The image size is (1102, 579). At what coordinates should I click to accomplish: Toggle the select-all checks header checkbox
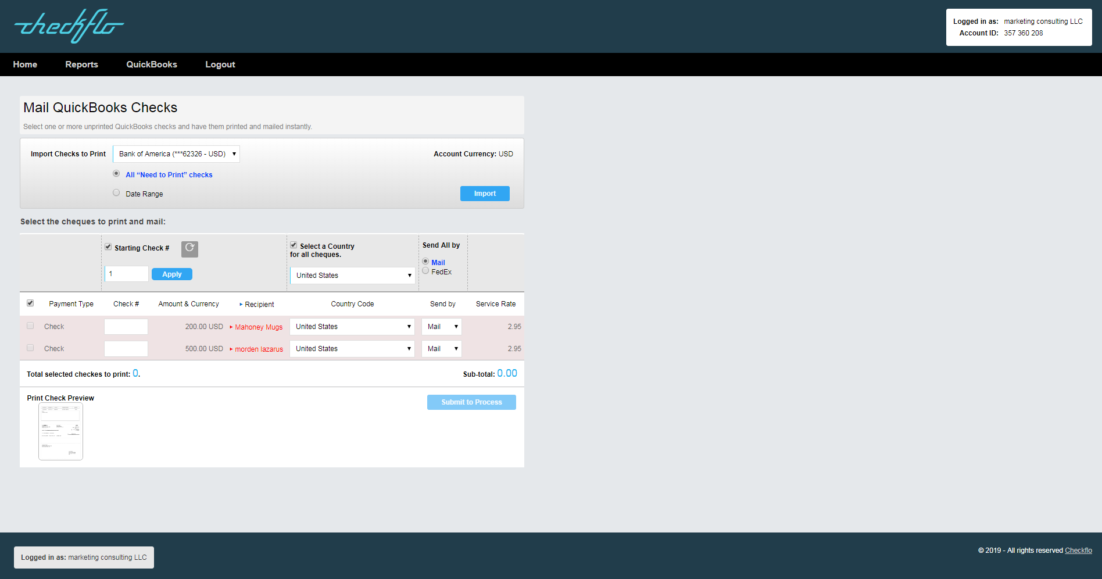[30, 303]
